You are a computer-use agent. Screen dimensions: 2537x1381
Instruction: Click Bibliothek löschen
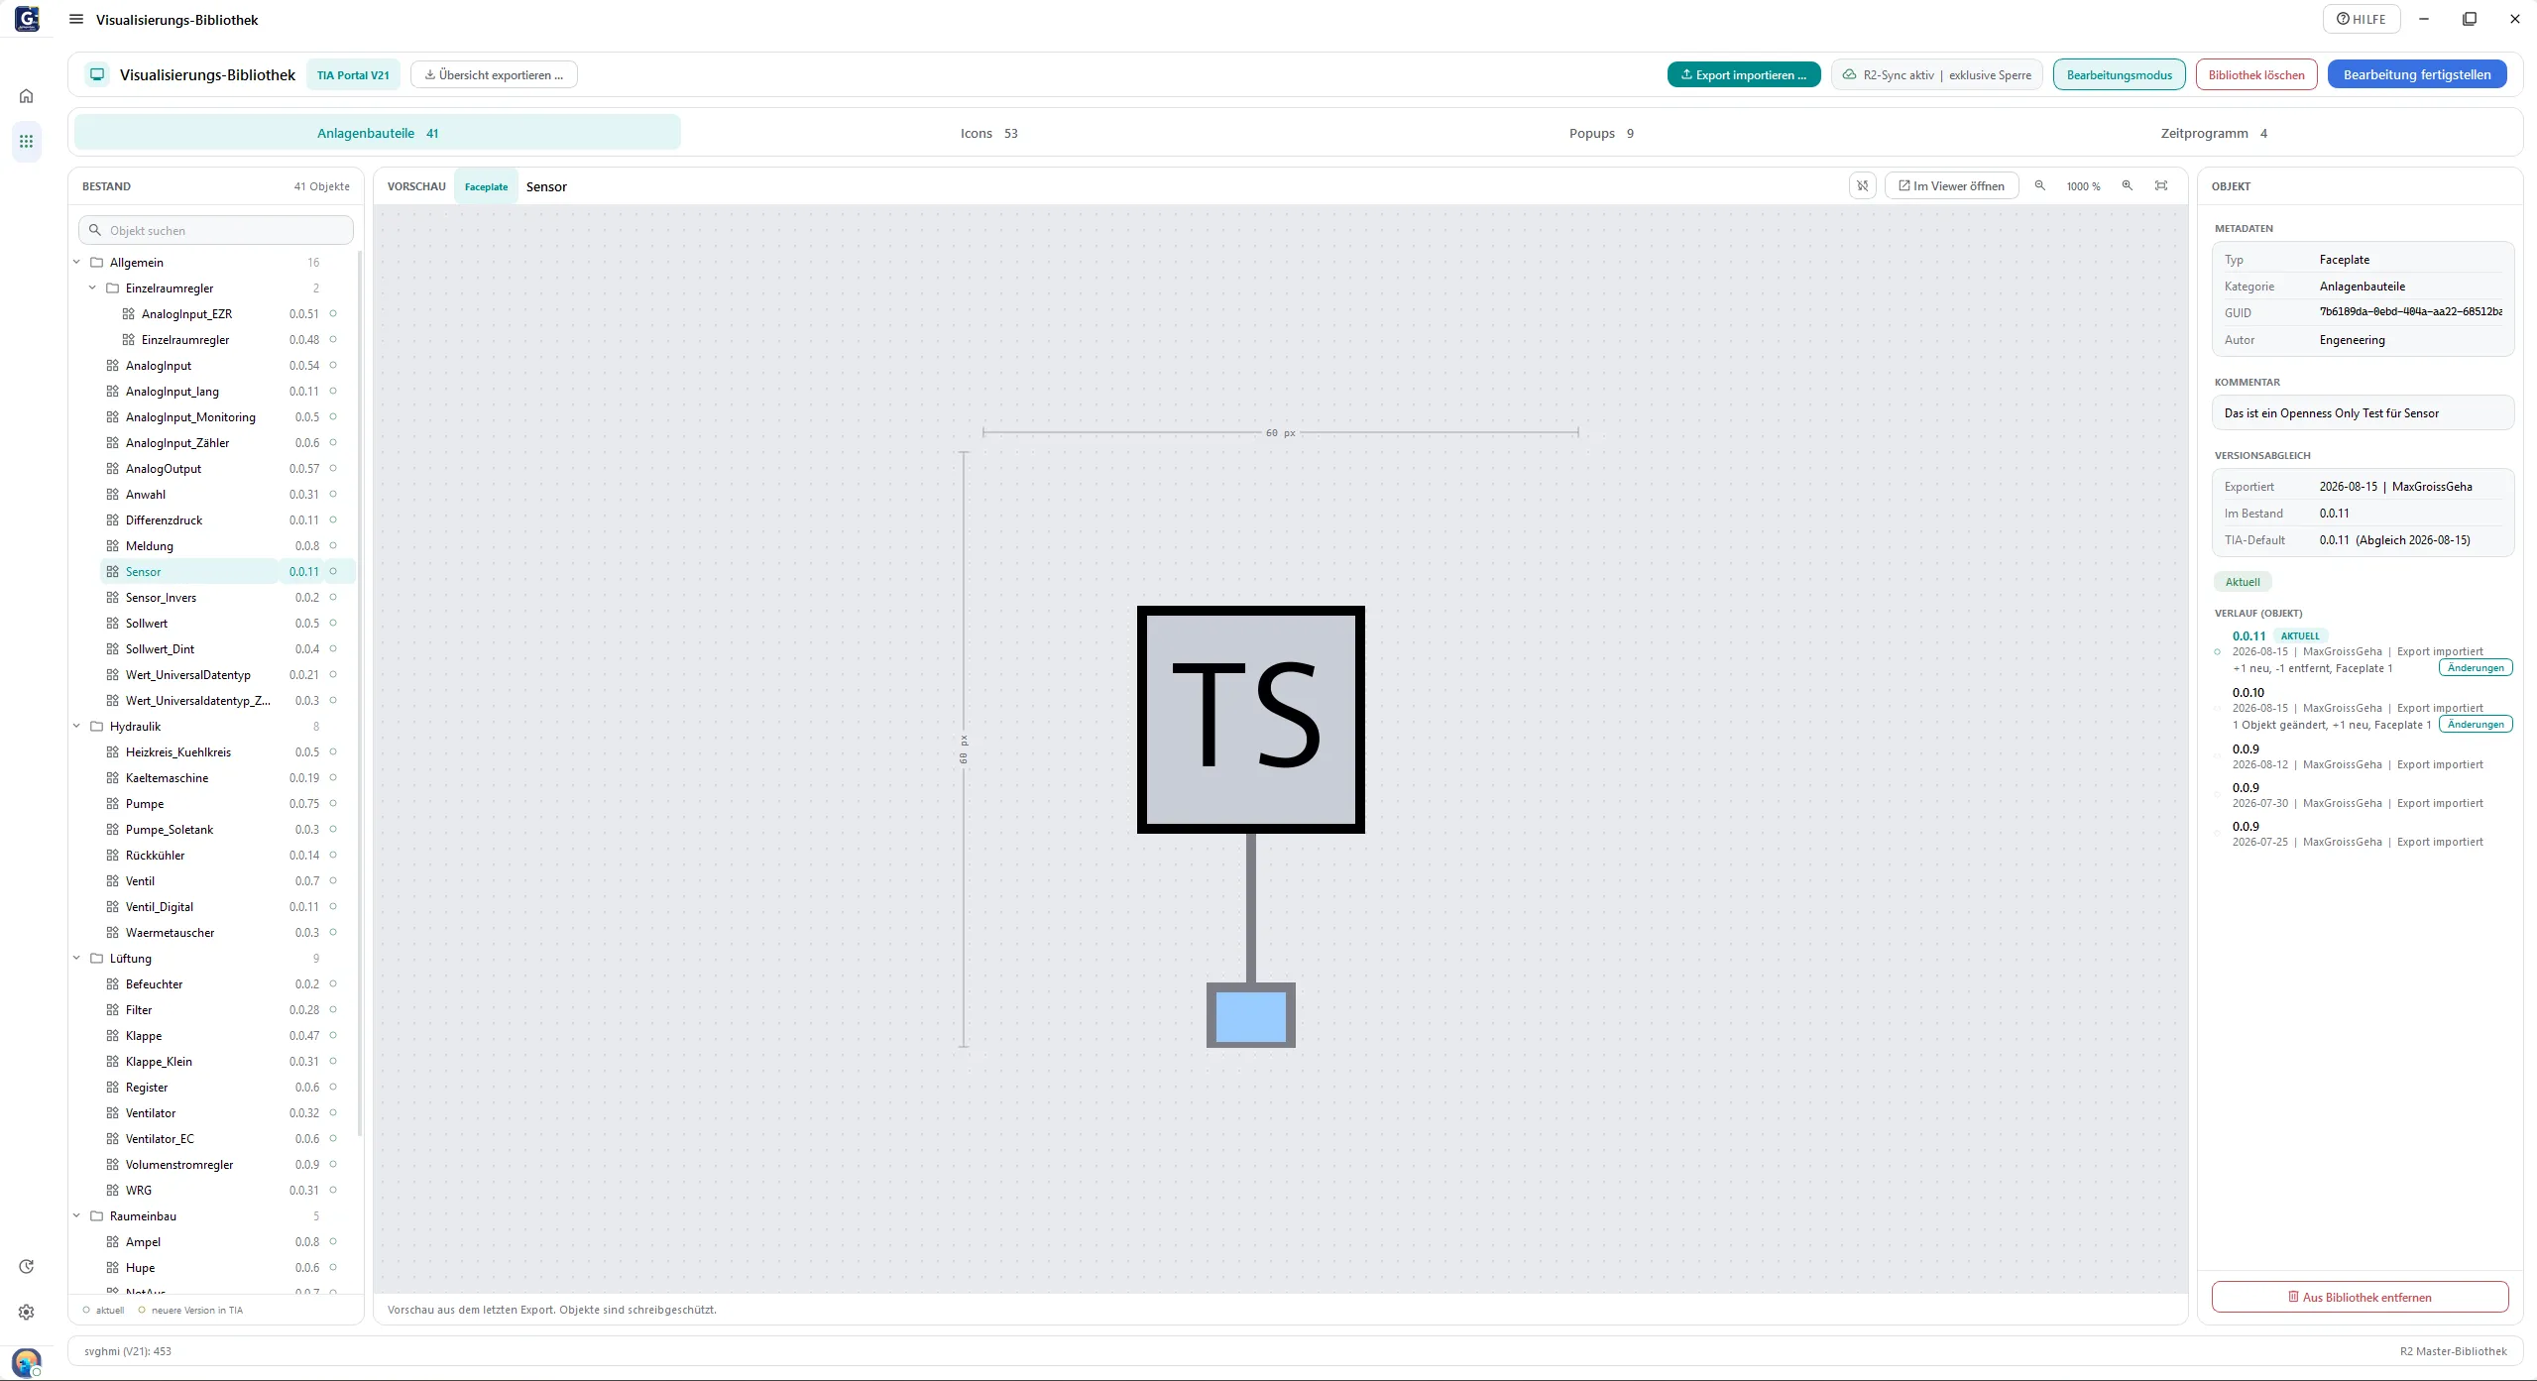[2256, 74]
